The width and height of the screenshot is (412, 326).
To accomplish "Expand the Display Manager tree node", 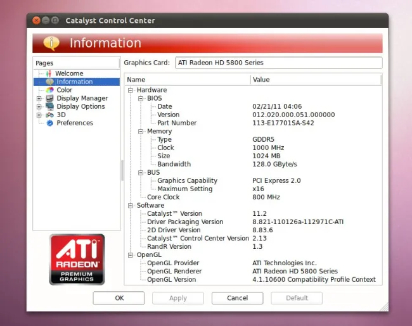I will click(x=39, y=98).
